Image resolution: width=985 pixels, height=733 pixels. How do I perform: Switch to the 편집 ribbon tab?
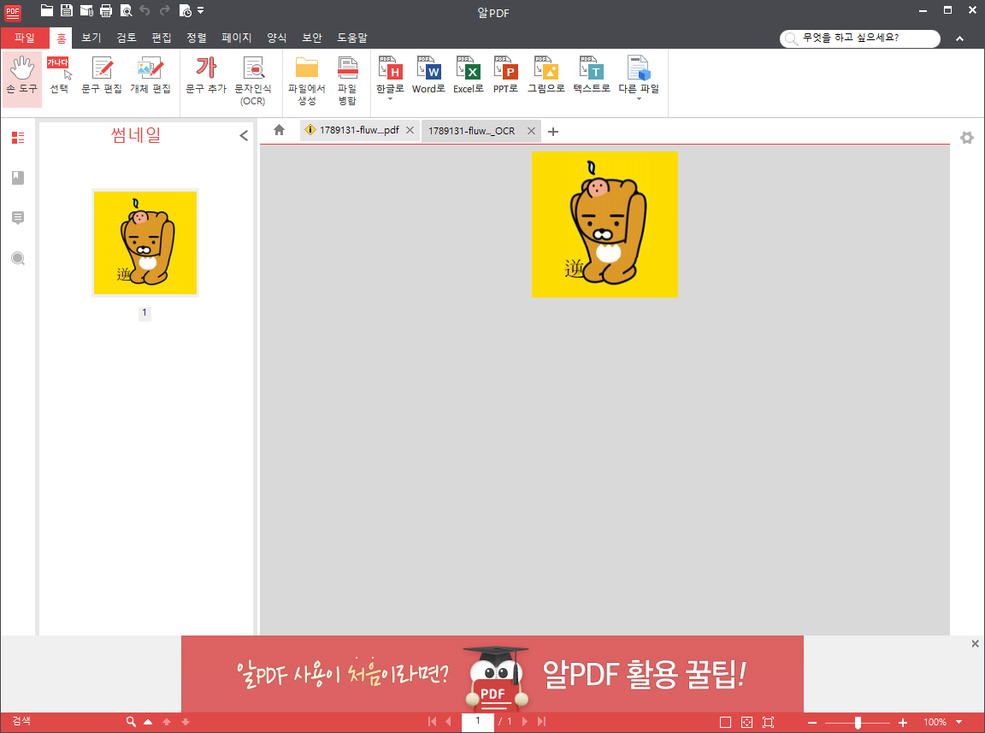(x=162, y=38)
